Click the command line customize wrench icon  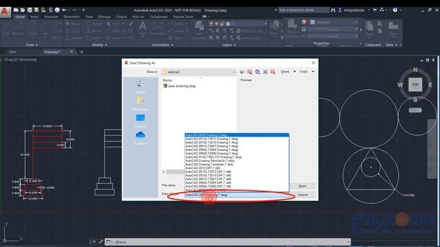[x=101, y=242]
